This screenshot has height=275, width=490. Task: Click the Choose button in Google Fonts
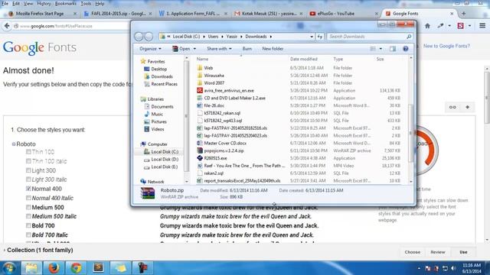click(x=413, y=252)
